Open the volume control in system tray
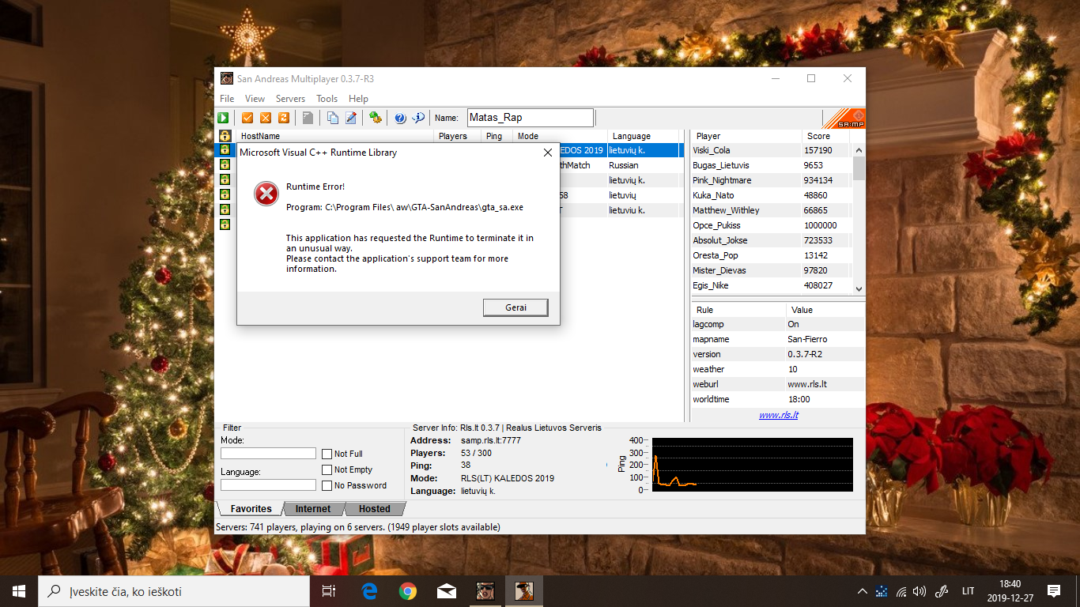The height and width of the screenshot is (607, 1080). [919, 590]
